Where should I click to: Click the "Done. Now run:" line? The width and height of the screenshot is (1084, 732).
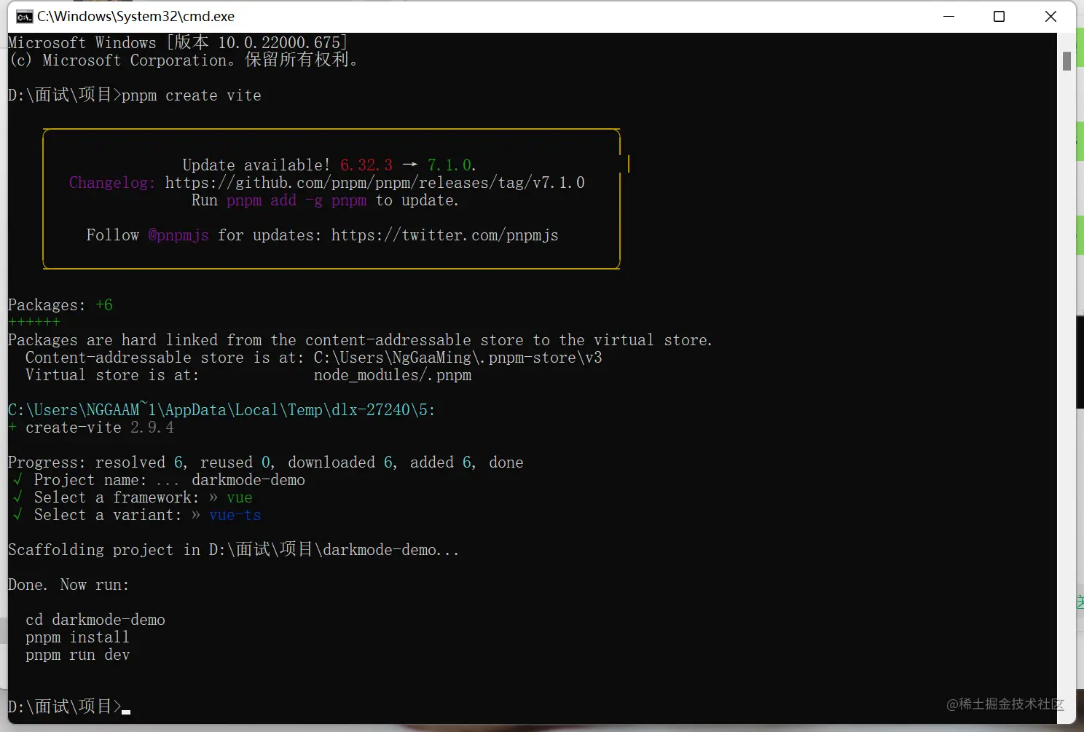pos(68,585)
